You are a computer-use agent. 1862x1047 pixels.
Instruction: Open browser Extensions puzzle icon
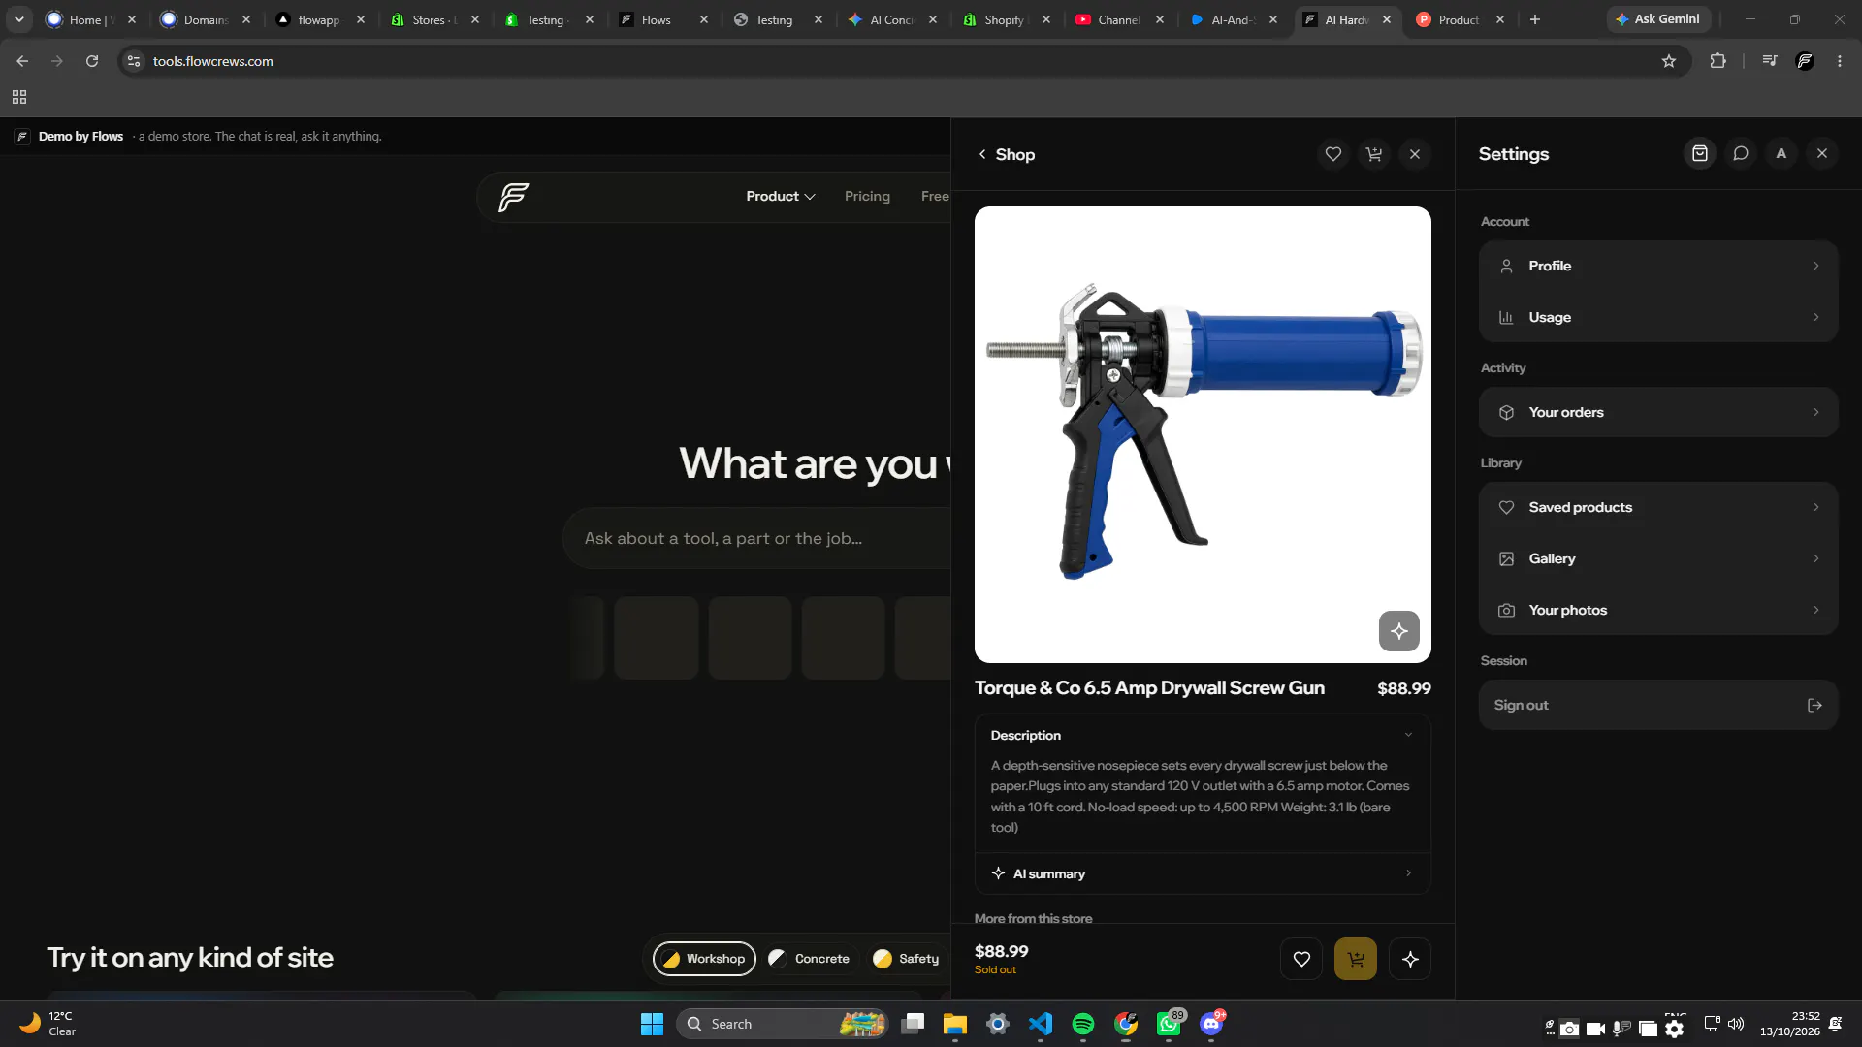pyautogui.click(x=1718, y=61)
